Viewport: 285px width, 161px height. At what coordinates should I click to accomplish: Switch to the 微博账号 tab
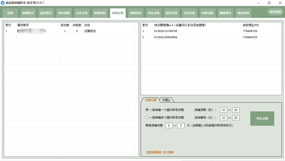28,13
